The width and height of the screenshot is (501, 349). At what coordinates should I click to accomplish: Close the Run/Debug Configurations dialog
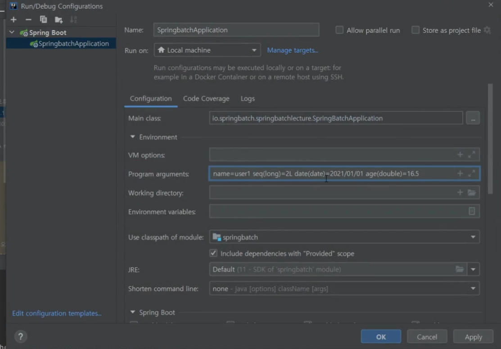pos(491,5)
